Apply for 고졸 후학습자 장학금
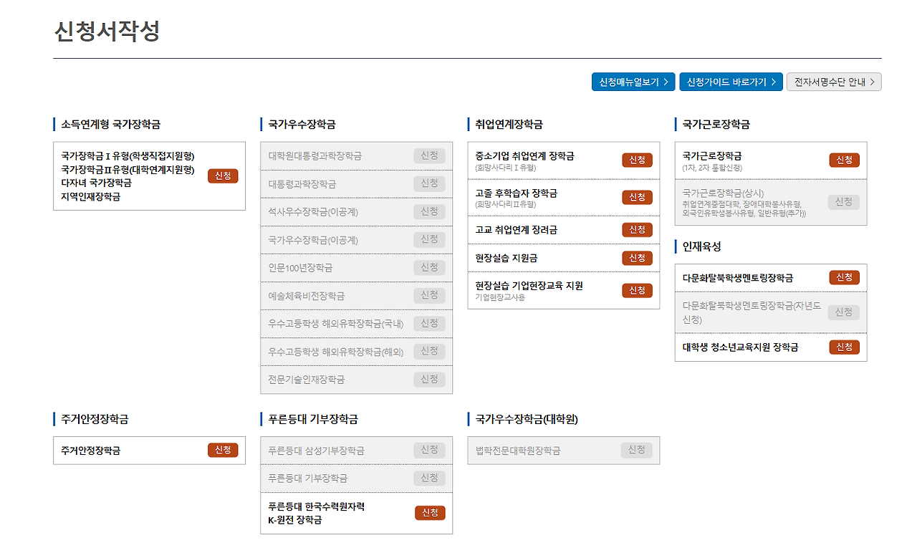The height and width of the screenshot is (553, 917). coord(637,197)
